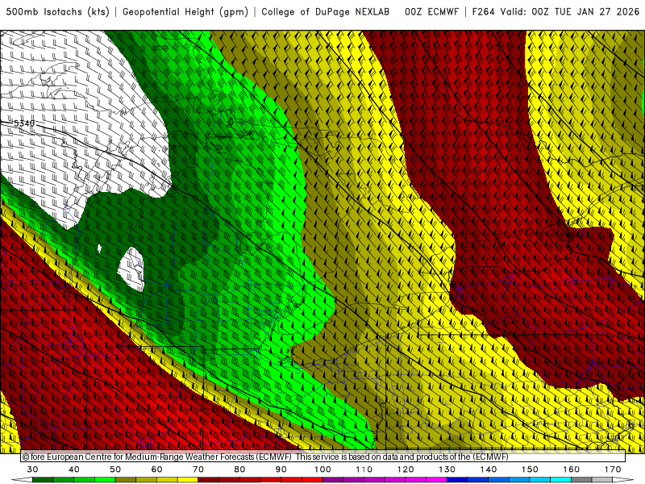
Task: Select the 'Valid: 00Z TUE JAN 27 2026' text
Action: tap(570, 12)
